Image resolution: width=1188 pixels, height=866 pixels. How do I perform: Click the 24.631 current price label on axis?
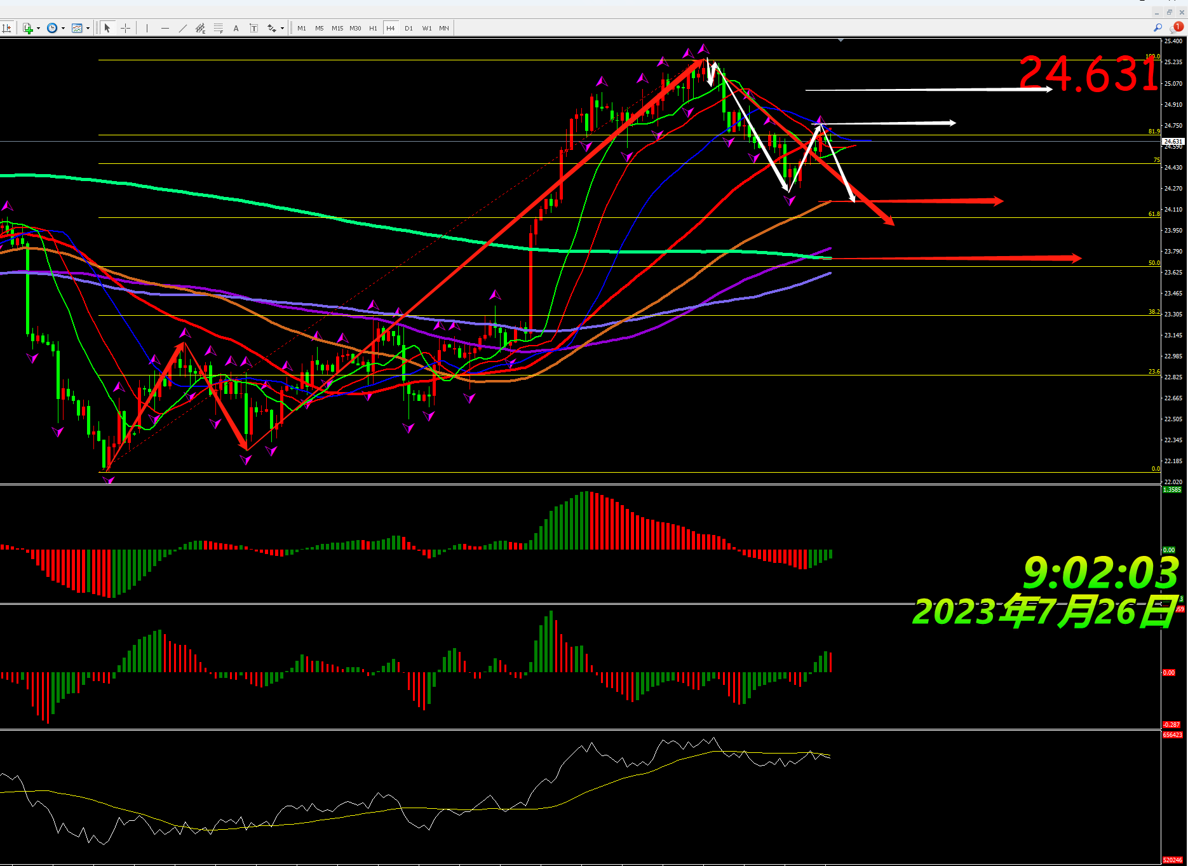(x=1173, y=141)
